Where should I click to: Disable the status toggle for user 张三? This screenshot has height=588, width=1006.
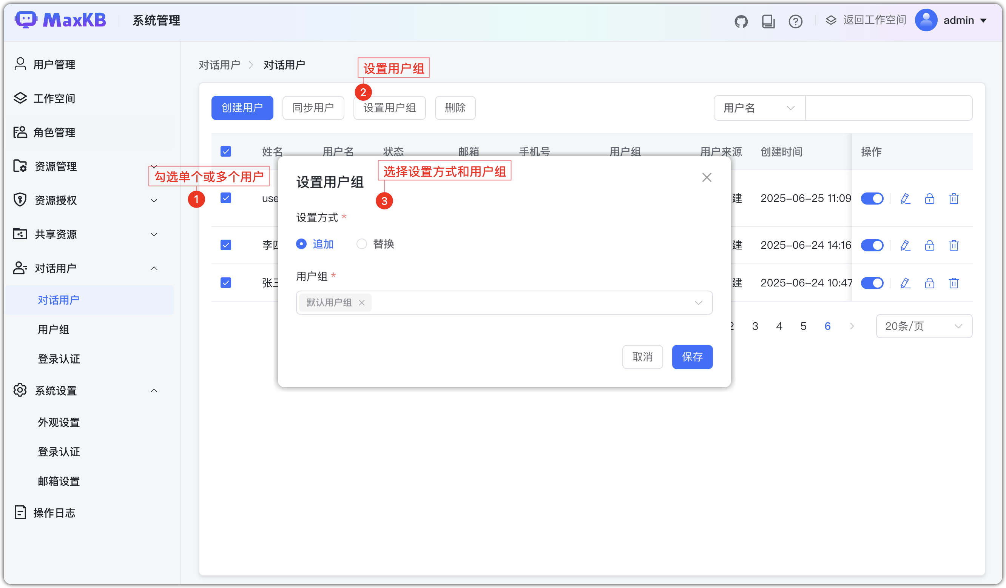(873, 283)
